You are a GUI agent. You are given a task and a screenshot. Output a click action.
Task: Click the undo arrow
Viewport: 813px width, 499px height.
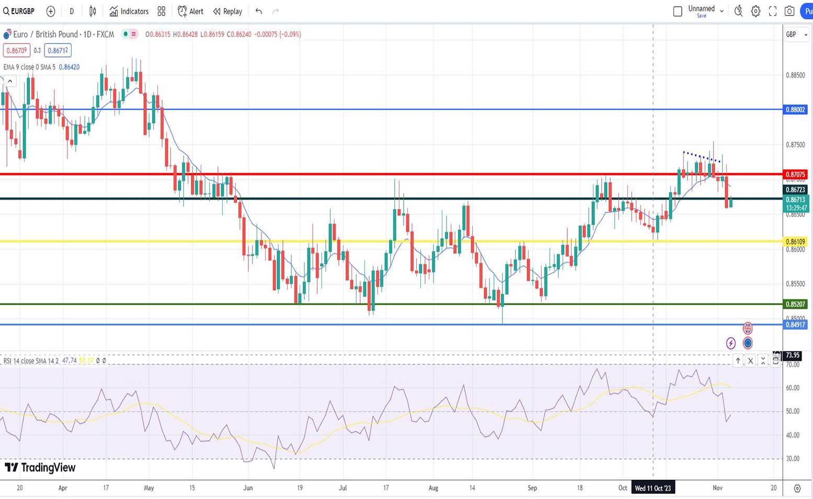(x=258, y=11)
